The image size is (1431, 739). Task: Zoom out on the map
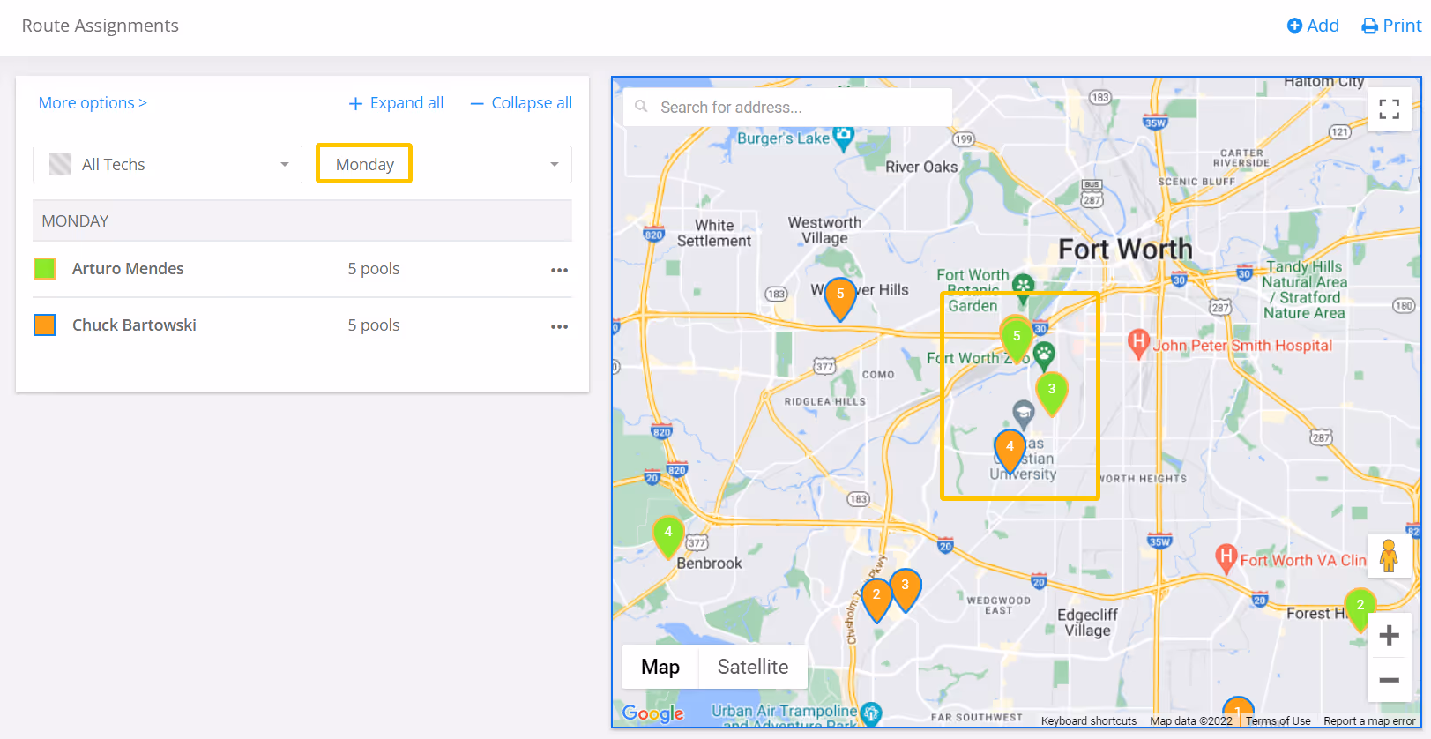click(1390, 680)
